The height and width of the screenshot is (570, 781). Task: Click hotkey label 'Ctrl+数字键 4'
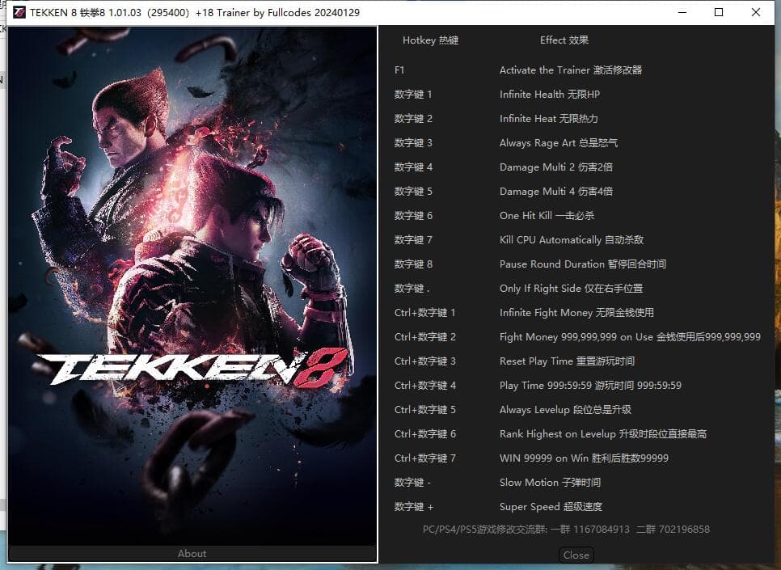pyautogui.click(x=425, y=386)
